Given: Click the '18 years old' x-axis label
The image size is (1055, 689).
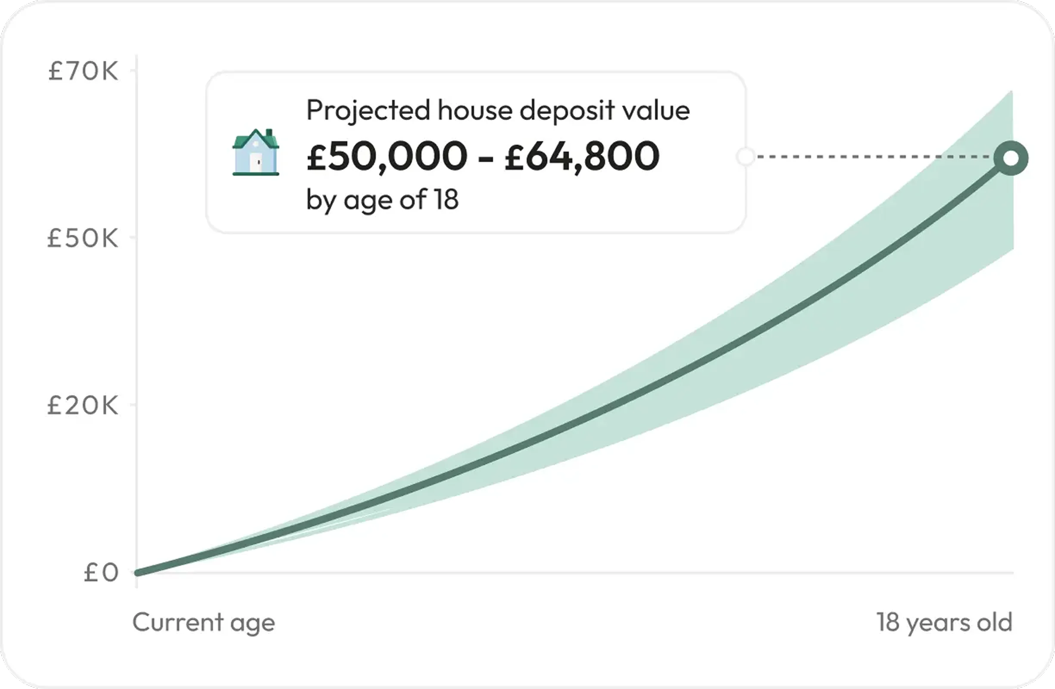Looking at the screenshot, I should (x=944, y=622).
